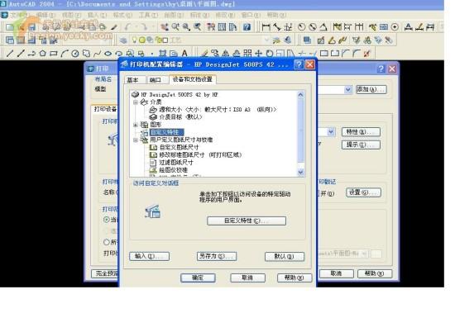
Task: Select the '所' radio button option
Action: 107,242
